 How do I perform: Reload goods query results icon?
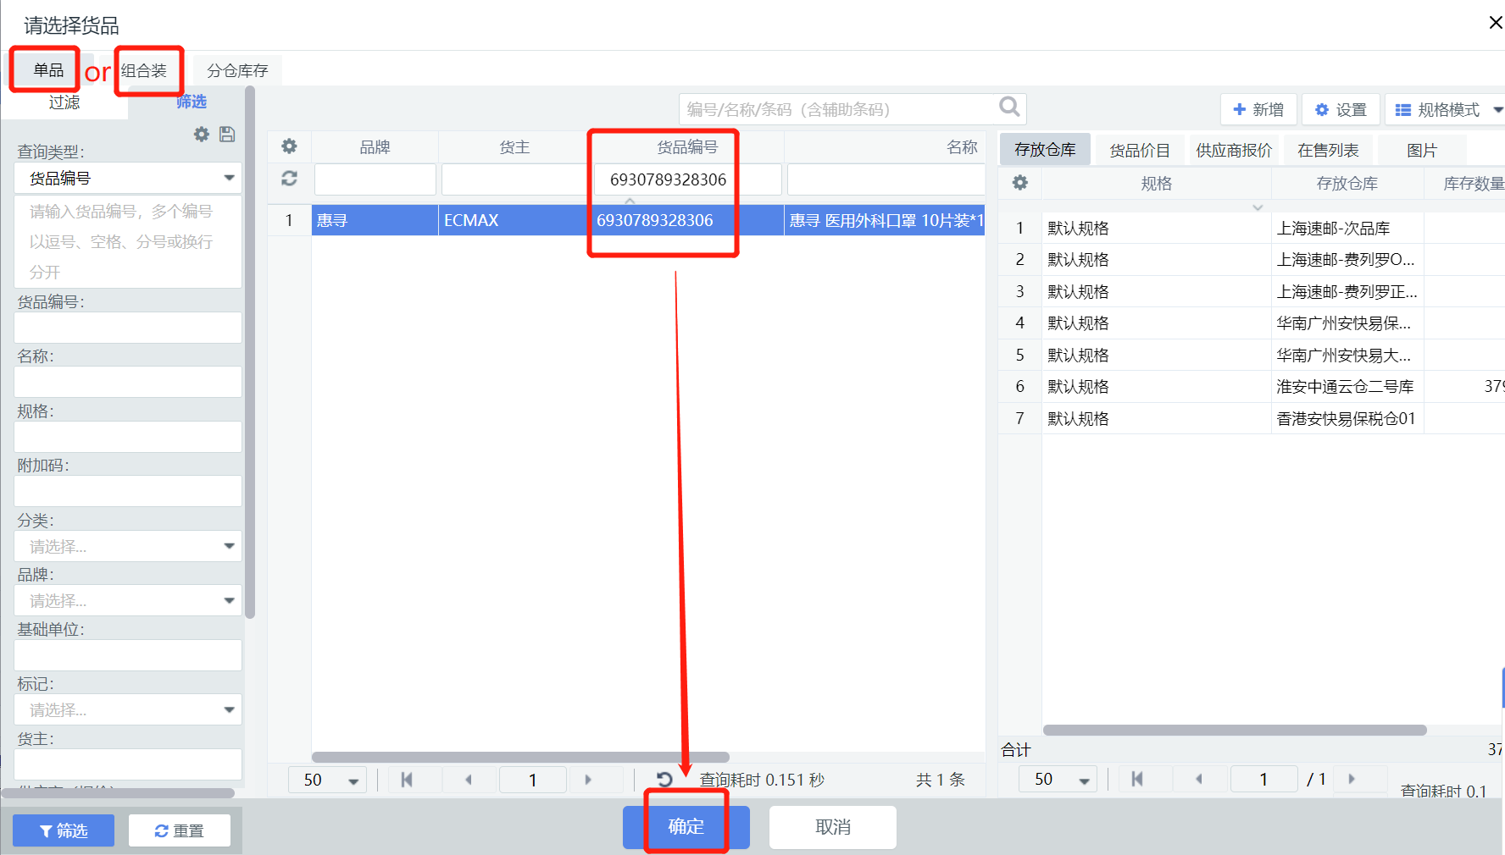665,779
